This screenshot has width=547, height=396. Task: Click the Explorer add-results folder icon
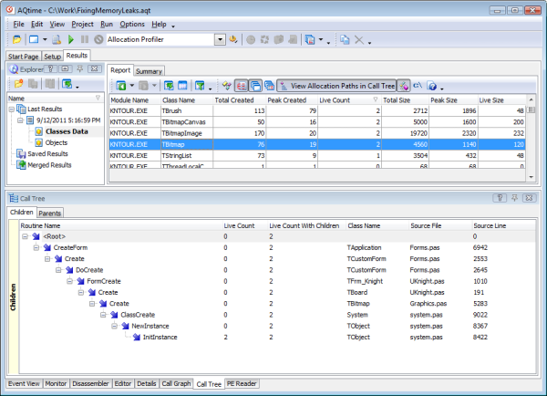[x=18, y=84]
